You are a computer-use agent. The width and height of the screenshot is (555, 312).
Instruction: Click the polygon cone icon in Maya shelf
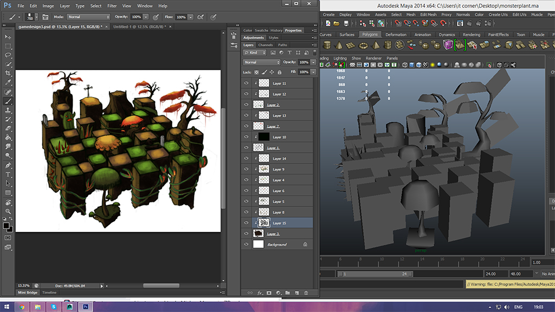coord(339,45)
